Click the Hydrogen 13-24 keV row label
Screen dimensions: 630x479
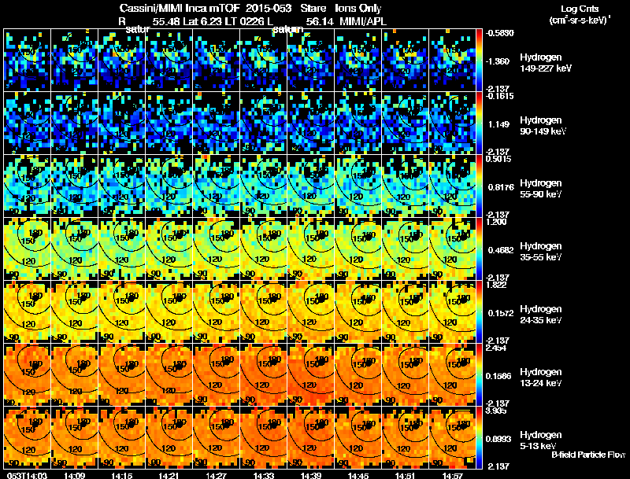(541, 378)
